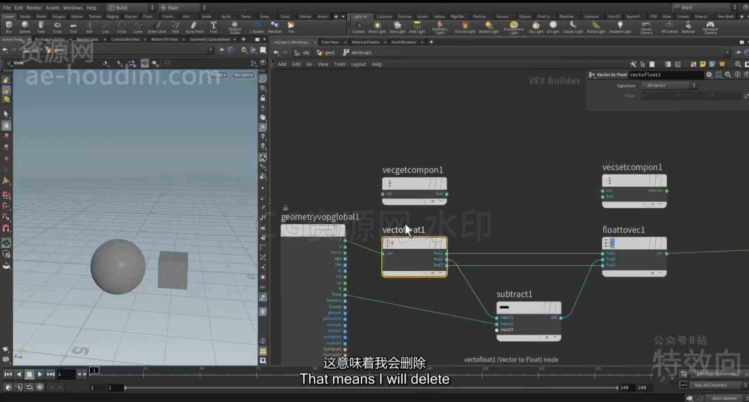Switch to Geometry Spreadsheet tab
Viewport: 749px width, 402px height.
(210, 39)
